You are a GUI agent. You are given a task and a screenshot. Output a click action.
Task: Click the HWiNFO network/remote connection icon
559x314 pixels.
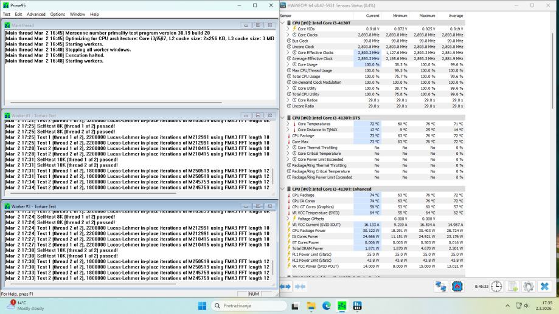coord(440,286)
